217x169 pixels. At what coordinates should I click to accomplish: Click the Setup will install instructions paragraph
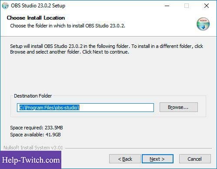pyautogui.click(x=107, y=49)
